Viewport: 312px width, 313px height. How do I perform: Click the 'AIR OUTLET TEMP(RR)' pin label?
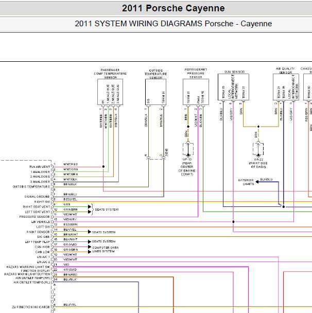pos(33,278)
